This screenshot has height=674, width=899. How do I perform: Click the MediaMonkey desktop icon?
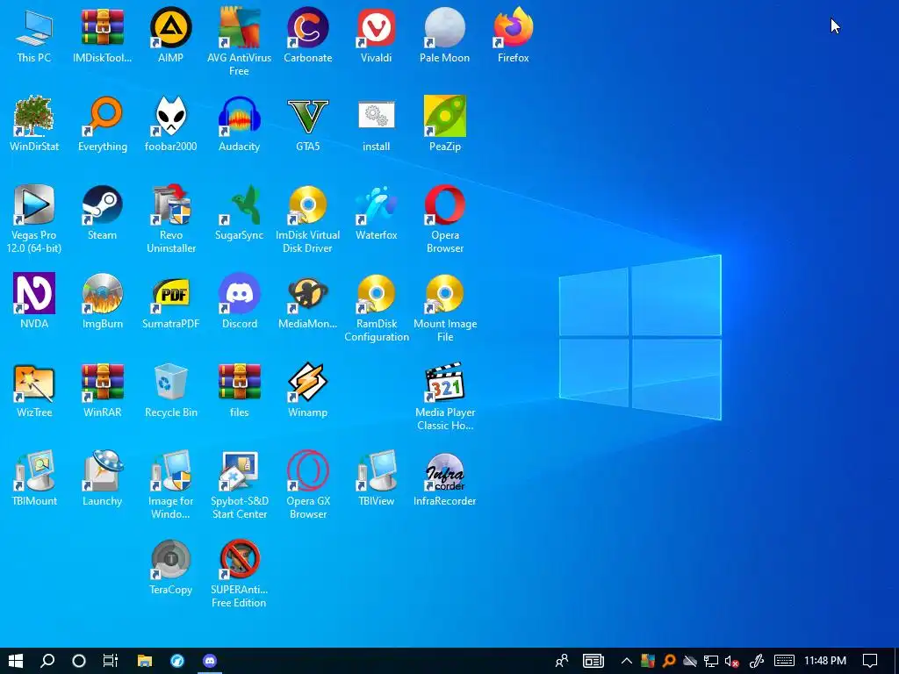pos(308,302)
